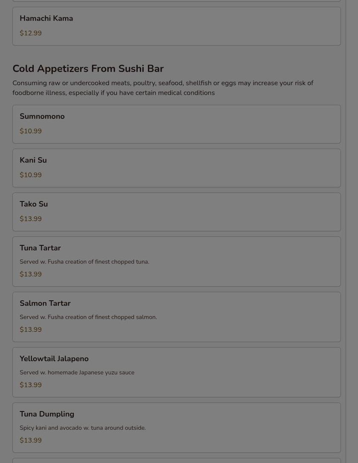
Task: Click the Tako Su $13.99 price
Action: (x=31, y=219)
